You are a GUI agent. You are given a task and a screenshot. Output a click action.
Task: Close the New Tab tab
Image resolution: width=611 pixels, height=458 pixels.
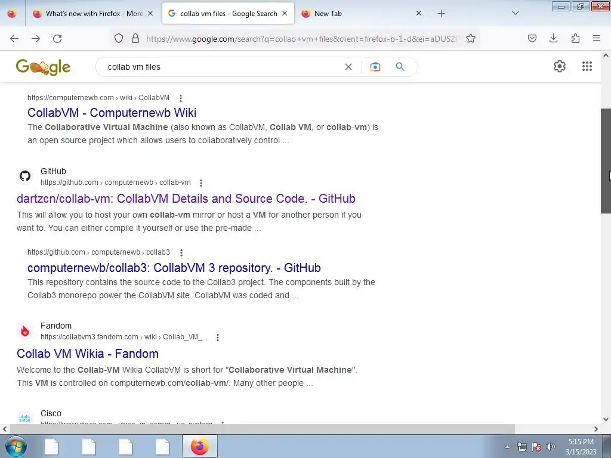[x=419, y=13]
